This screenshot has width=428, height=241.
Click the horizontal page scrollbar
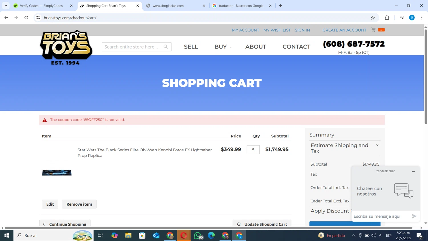coord(209,228)
